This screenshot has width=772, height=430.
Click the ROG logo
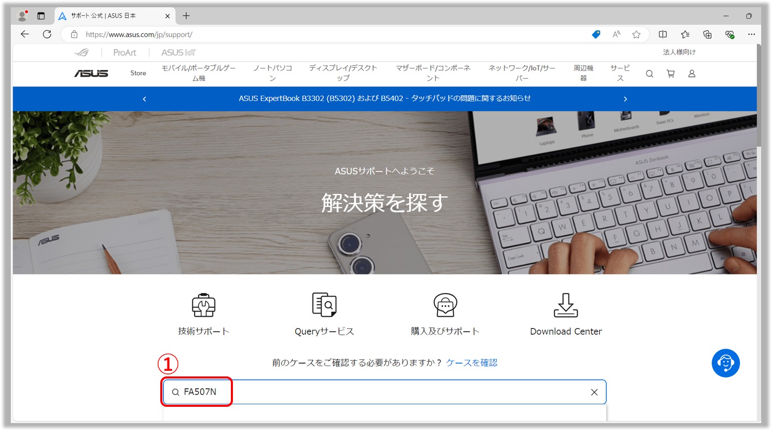tap(82, 53)
